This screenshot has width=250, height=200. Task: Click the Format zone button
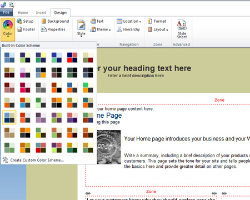[157, 21]
